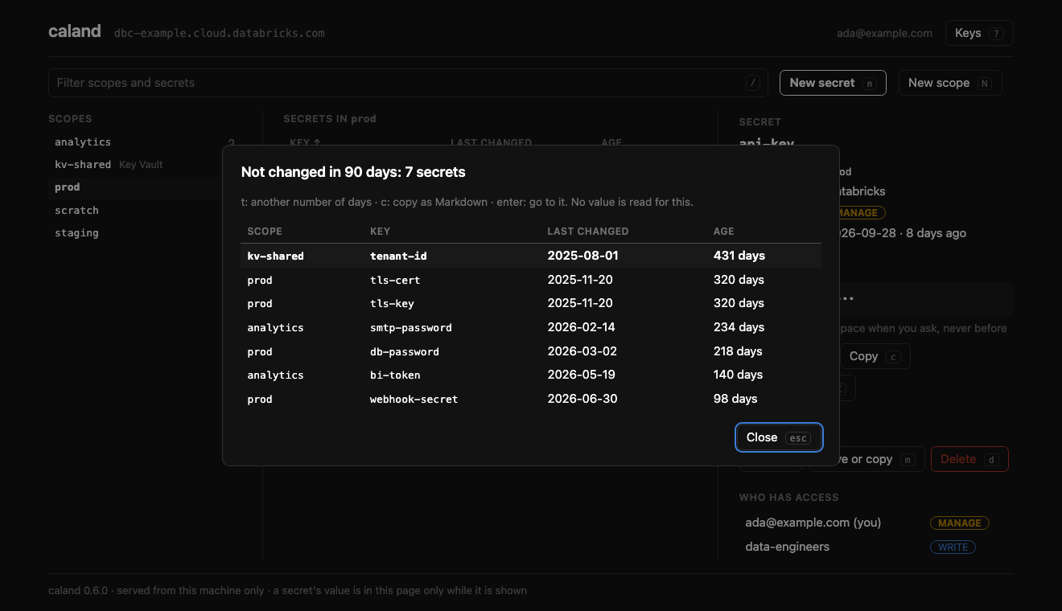Close the 'Not changed in 90 days' dialog
The image size is (1062, 611).
(x=779, y=437)
